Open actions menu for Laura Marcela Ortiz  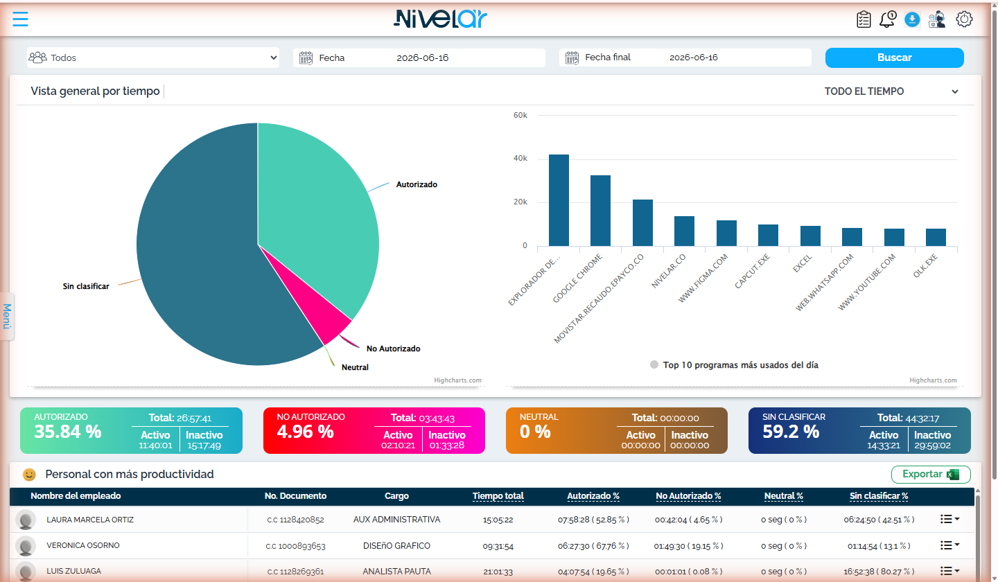[x=949, y=519]
